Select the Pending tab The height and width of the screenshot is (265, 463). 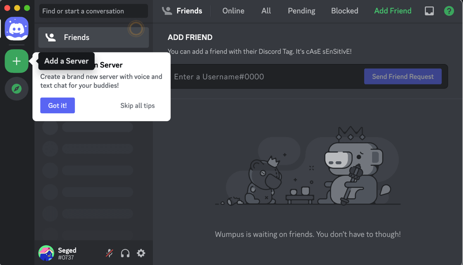[301, 11]
